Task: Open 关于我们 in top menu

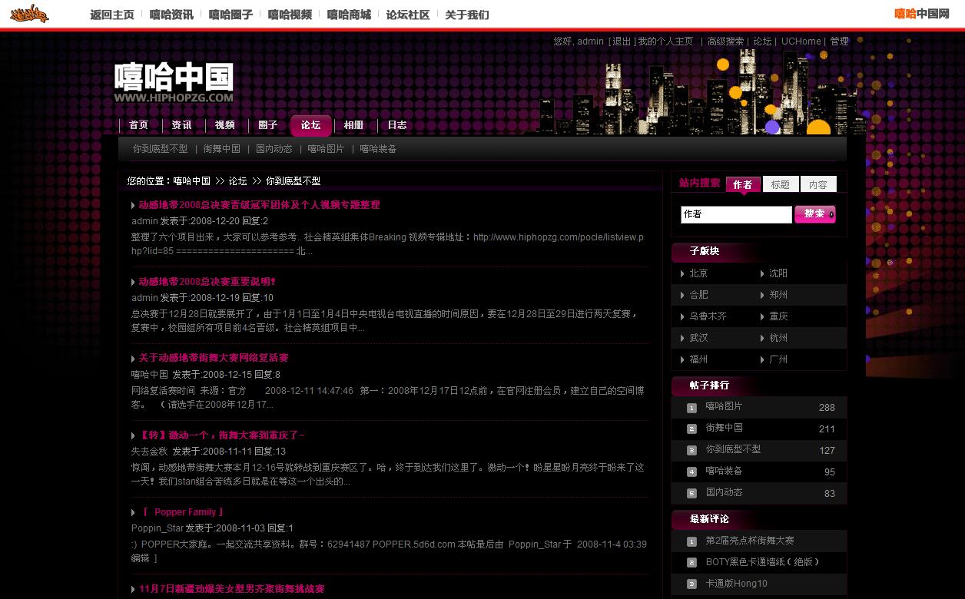Action: (x=467, y=15)
